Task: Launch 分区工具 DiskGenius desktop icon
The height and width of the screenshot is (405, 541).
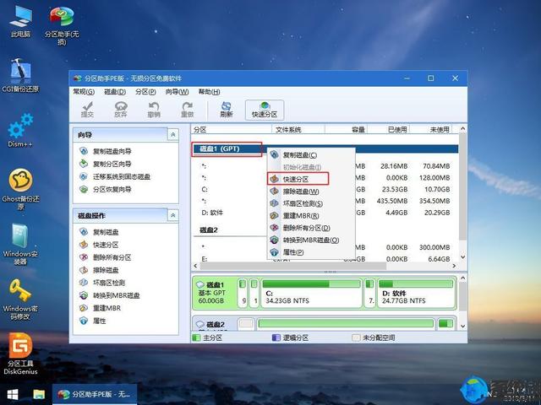Action: click(20, 354)
